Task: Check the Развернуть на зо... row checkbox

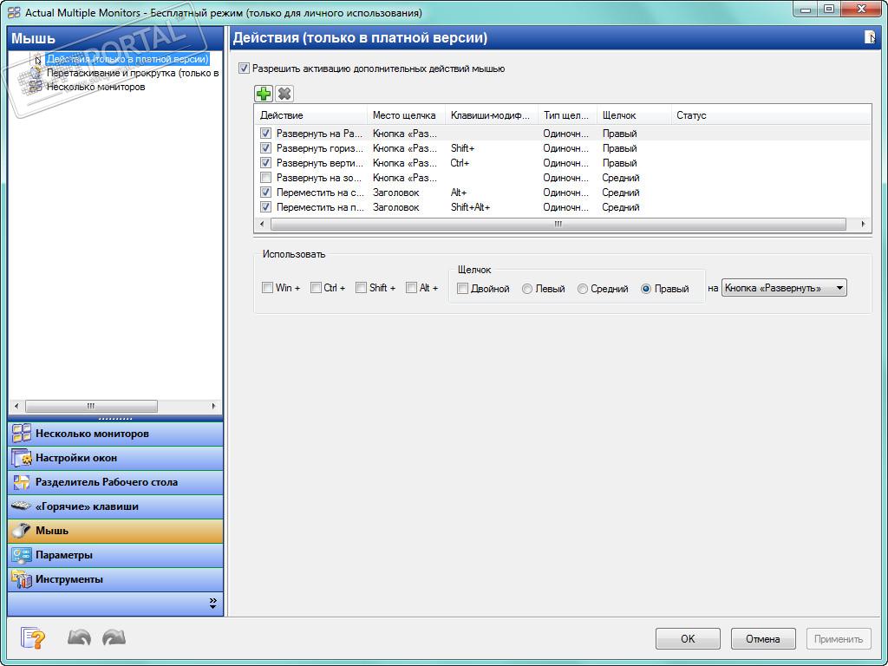Action: (x=265, y=177)
